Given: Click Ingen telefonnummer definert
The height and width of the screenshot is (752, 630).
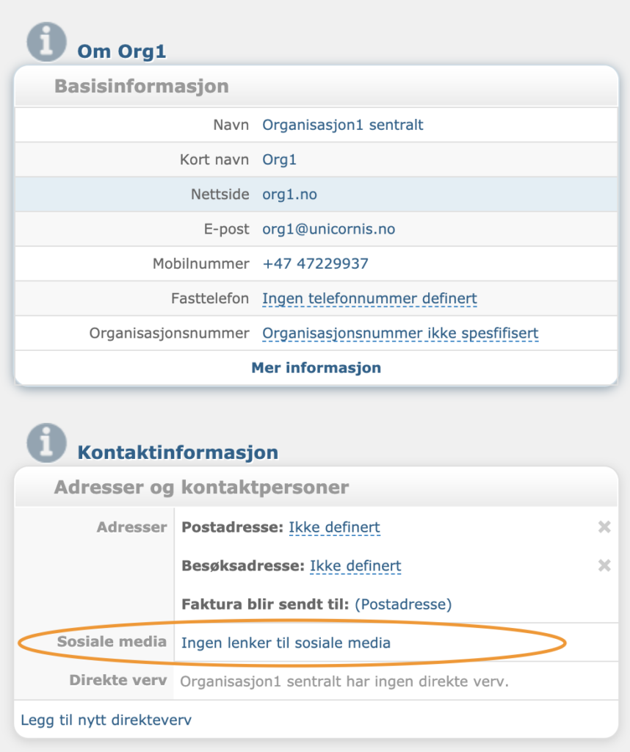Looking at the screenshot, I should coord(369,298).
